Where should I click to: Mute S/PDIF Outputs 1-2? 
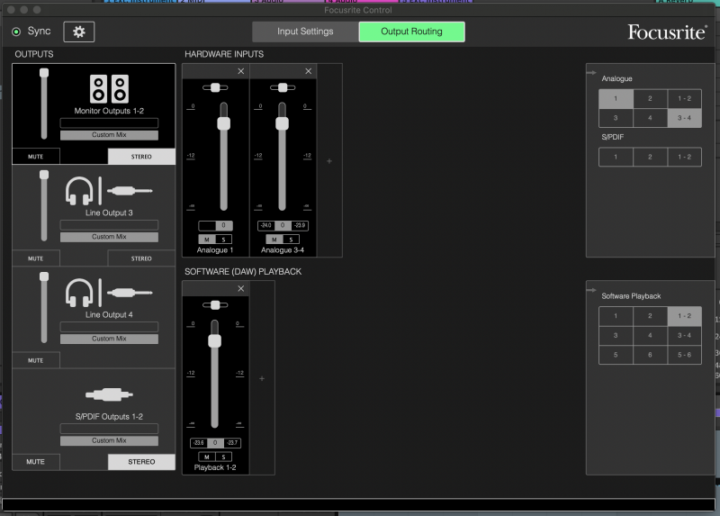36,462
